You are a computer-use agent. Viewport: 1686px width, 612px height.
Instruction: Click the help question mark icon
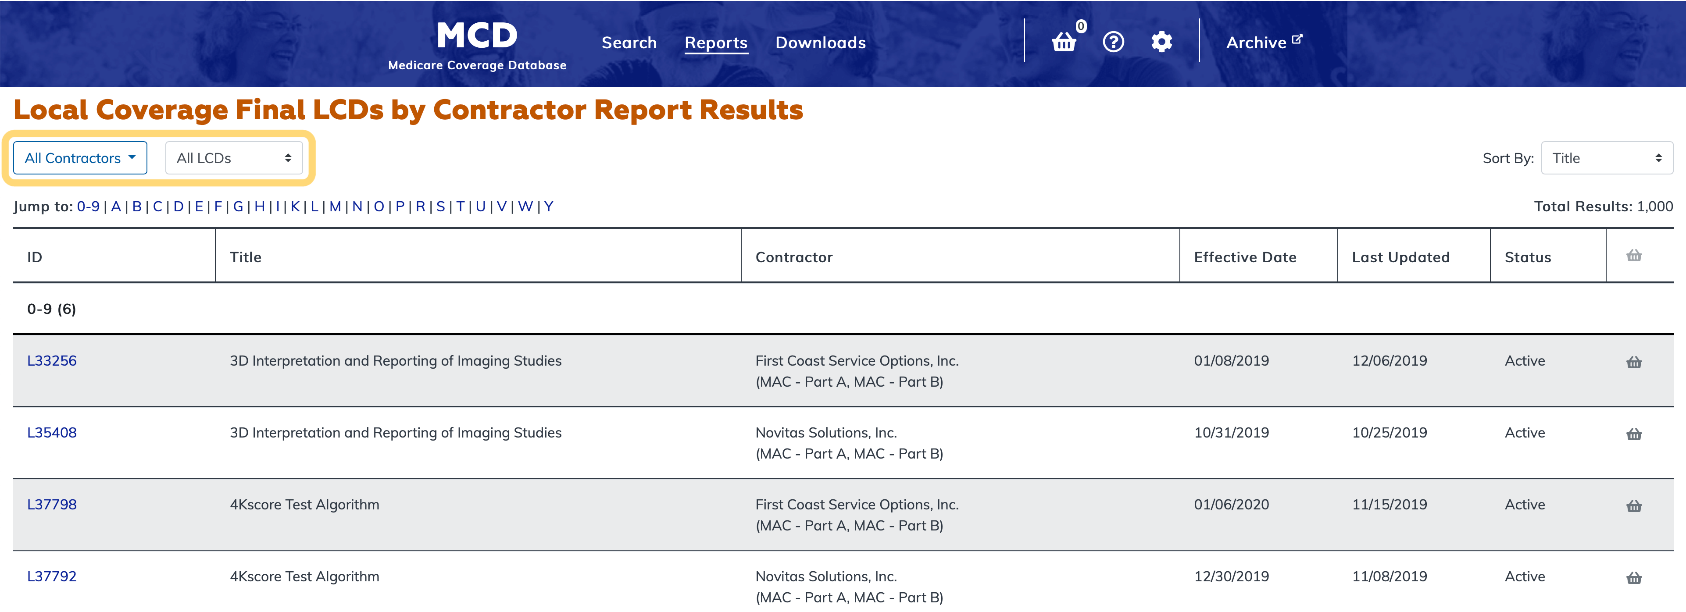[1113, 43]
